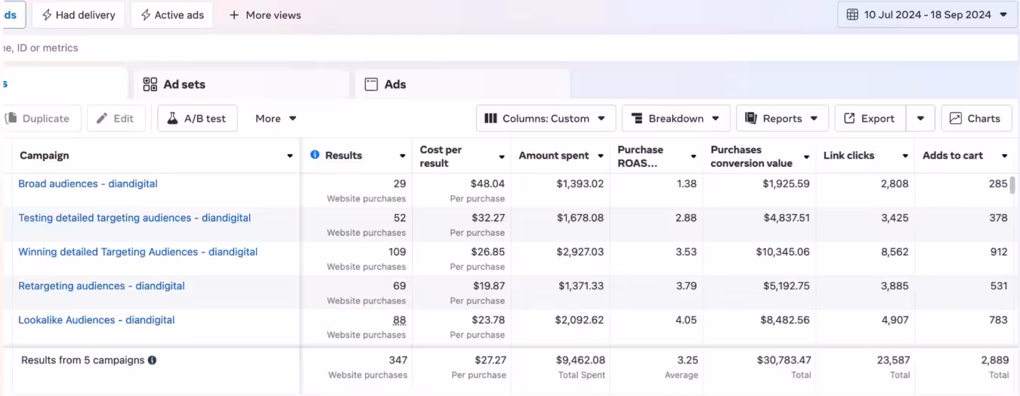Click the $30,783.47 total conversion value
The width and height of the screenshot is (1020, 396).
[x=784, y=360]
